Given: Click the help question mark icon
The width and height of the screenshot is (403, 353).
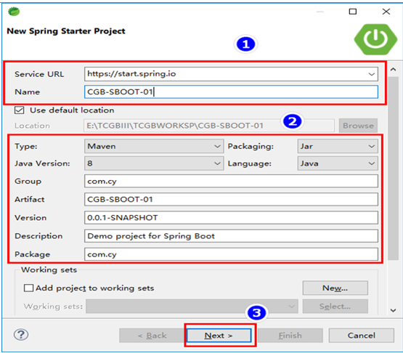Looking at the screenshot, I should click(21, 335).
